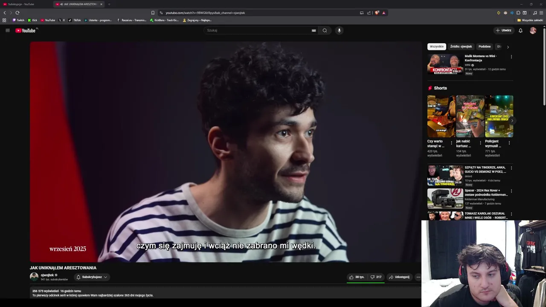Viewport: 546px width, 307px height.
Task: Open a new browser tab
Action: (x=109, y=4)
